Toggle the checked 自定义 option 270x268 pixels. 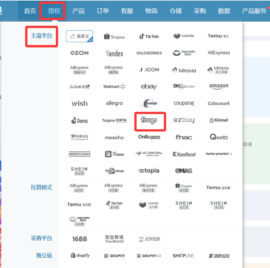point(79,36)
